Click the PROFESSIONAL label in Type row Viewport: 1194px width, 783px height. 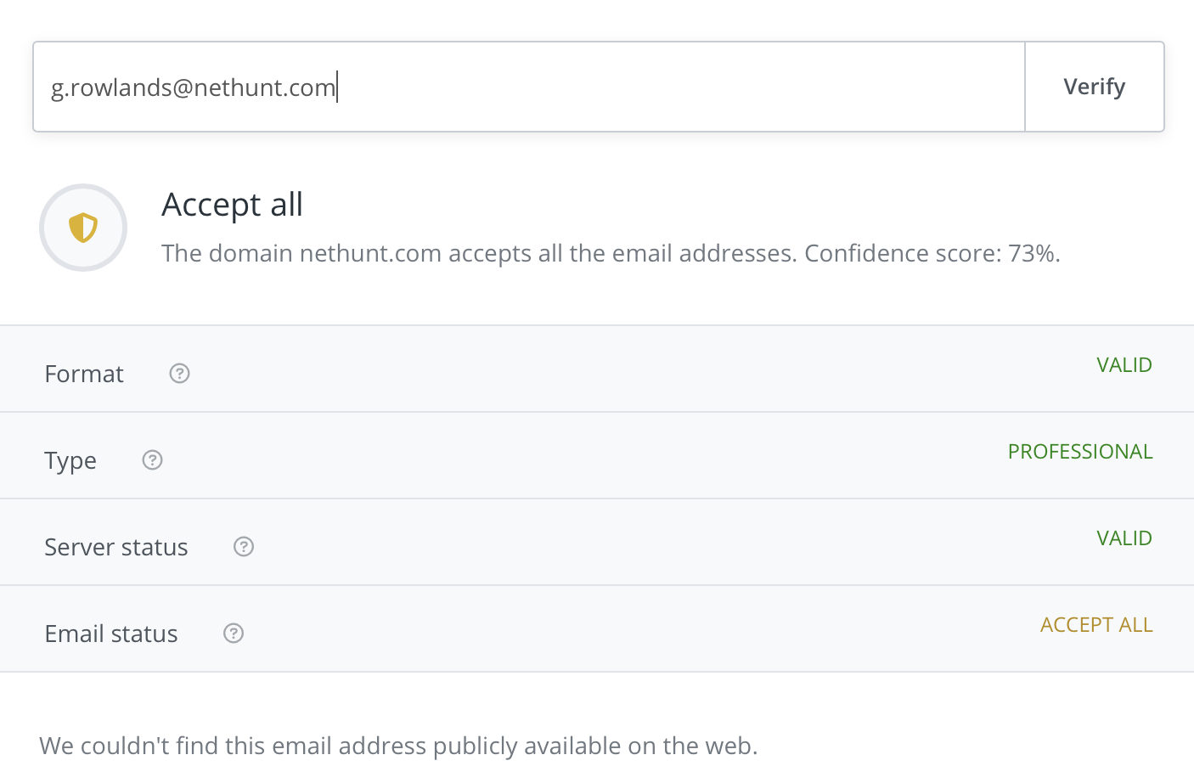pos(1080,452)
